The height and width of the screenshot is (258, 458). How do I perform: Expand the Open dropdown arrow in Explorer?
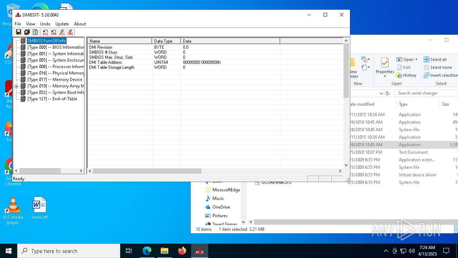pyautogui.click(x=416, y=59)
